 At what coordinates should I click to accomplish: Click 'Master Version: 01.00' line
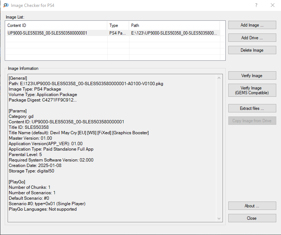(30, 138)
